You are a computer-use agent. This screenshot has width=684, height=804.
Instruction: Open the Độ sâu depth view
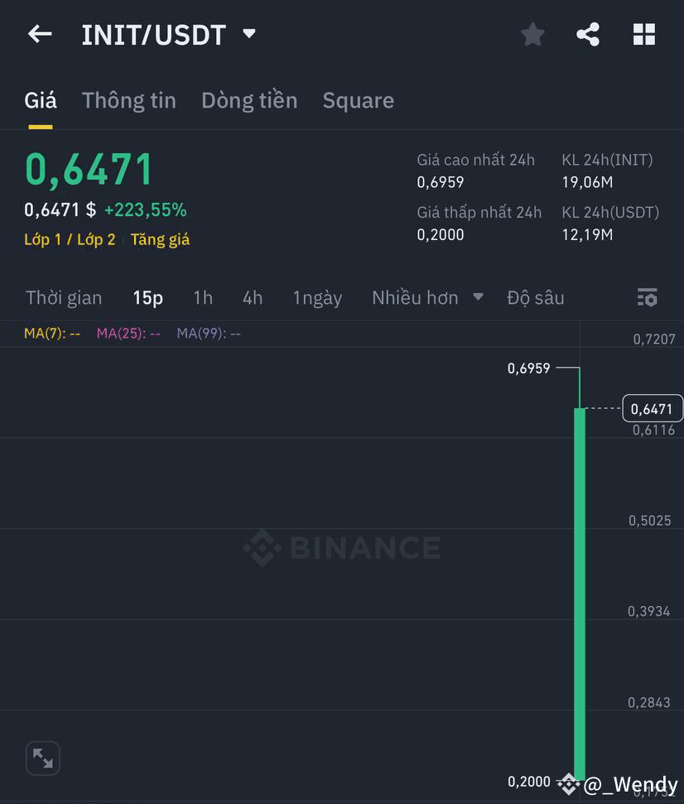535,297
